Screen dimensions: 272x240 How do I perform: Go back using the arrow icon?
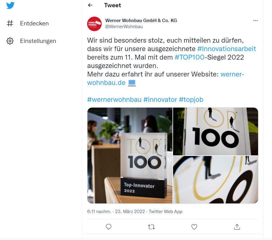pyautogui.click(x=90, y=5)
